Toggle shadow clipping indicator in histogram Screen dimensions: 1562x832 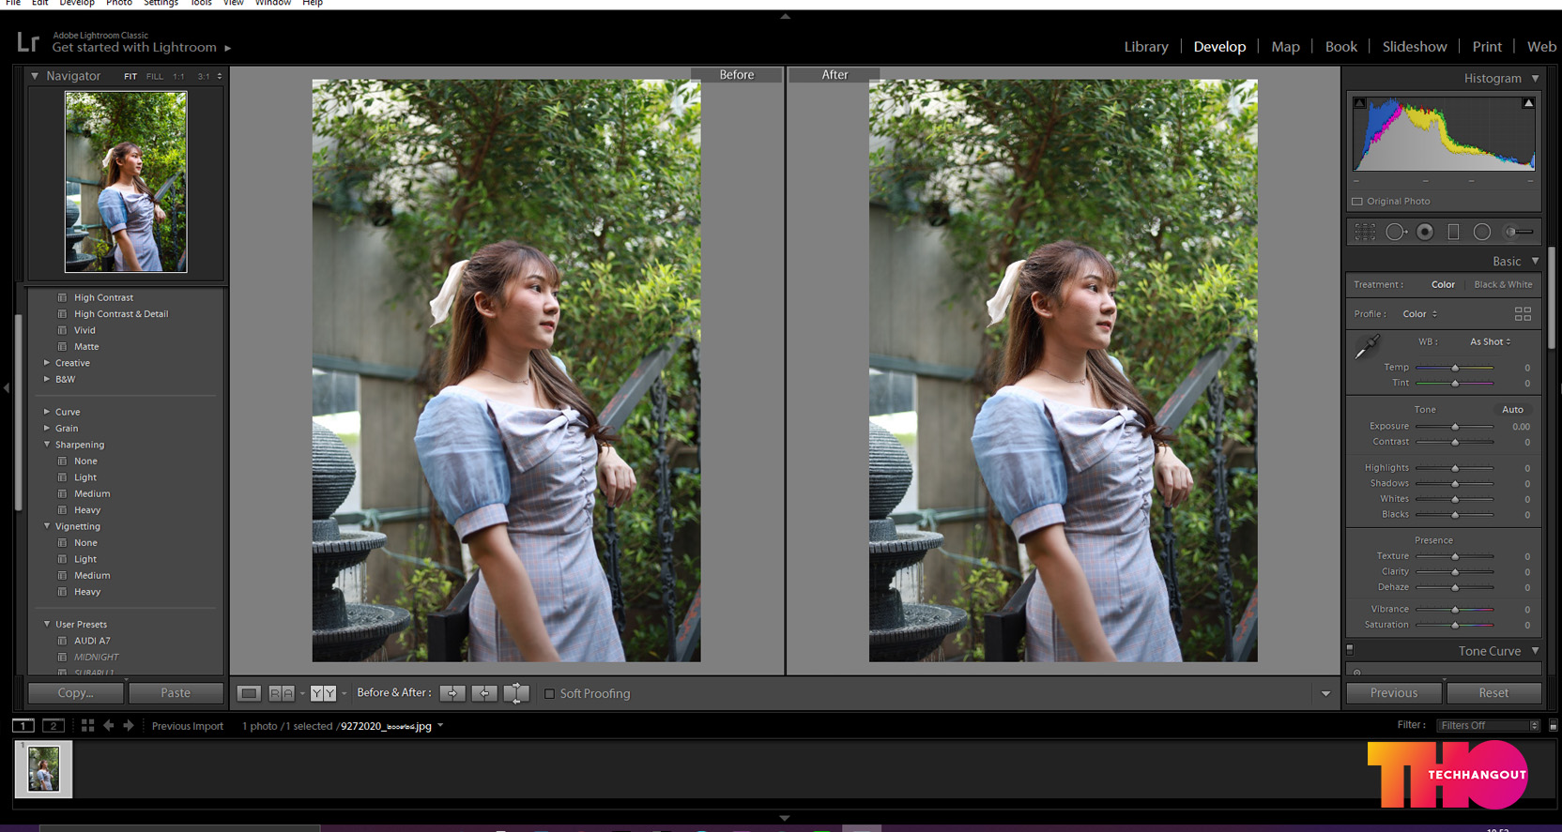pyautogui.click(x=1359, y=103)
